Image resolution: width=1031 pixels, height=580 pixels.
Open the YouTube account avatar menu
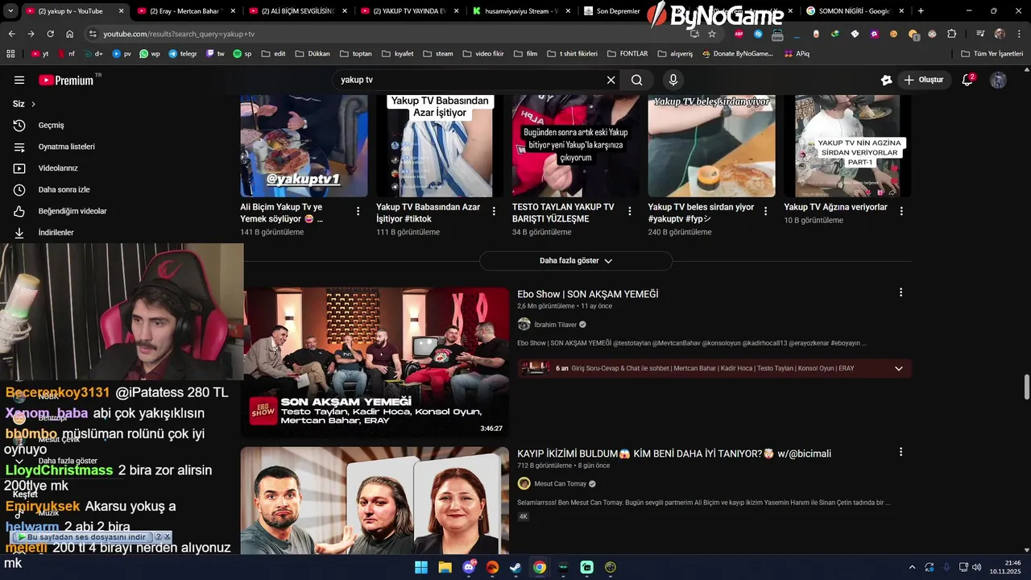998,80
